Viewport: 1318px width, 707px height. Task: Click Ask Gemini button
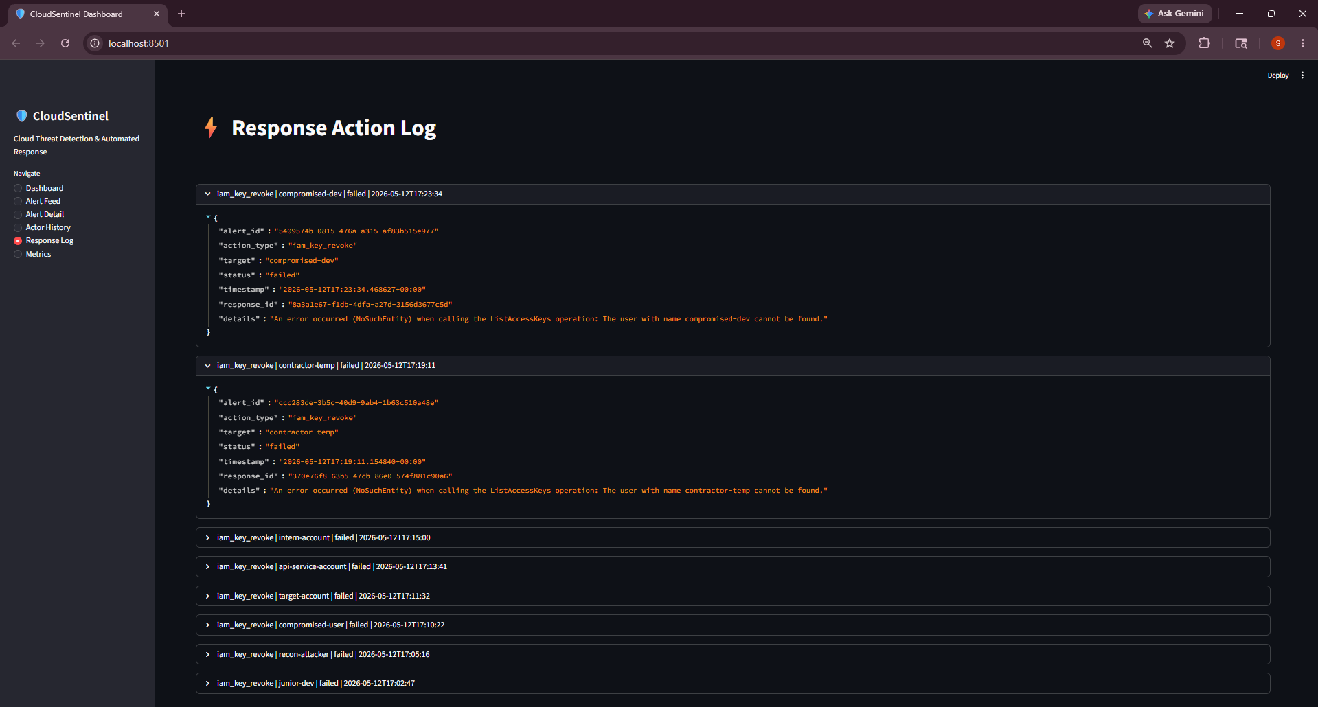click(x=1174, y=14)
